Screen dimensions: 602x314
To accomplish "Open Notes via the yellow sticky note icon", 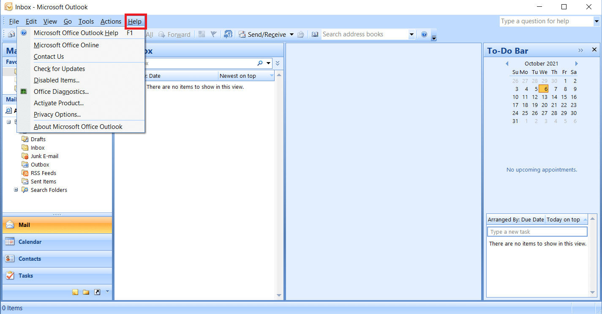I will point(75,292).
